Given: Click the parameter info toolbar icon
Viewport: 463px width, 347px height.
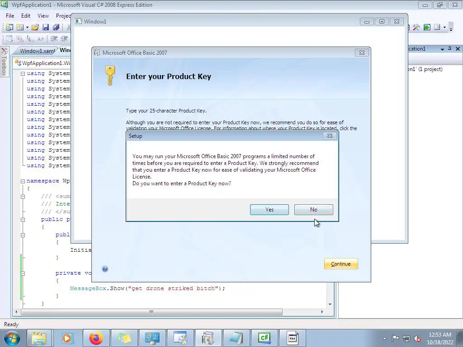Looking at the screenshot, I should (20, 38).
